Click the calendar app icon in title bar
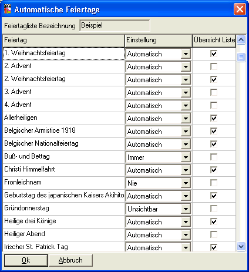Screen dimensions: 249x272 (8, 9)
